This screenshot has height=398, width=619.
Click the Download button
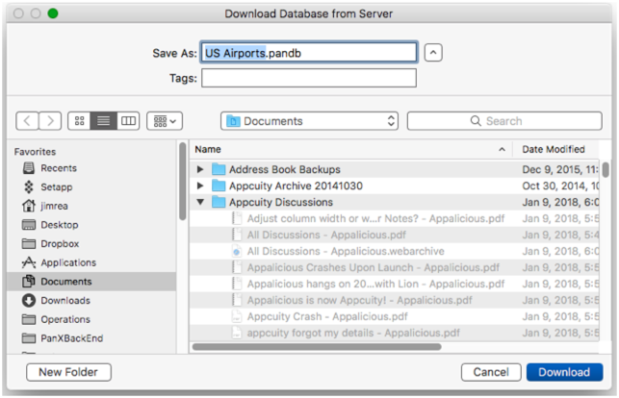point(564,372)
